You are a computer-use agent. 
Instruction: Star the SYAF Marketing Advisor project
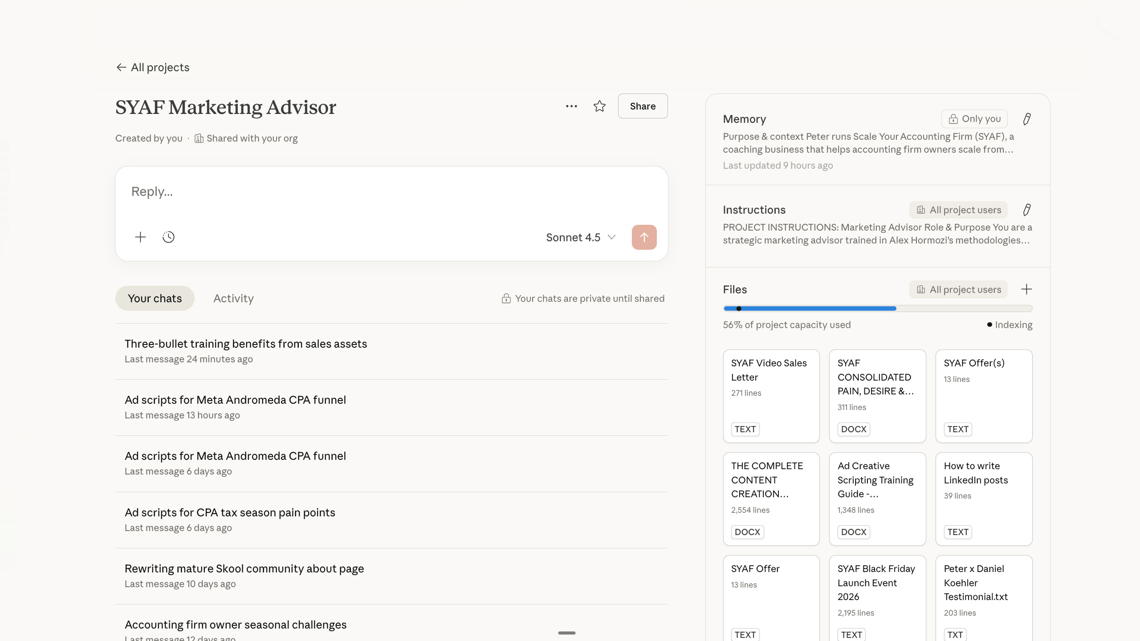(x=599, y=106)
